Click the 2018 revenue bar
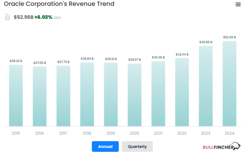246x159 pixels. pyautogui.click(x=87, y=94)
